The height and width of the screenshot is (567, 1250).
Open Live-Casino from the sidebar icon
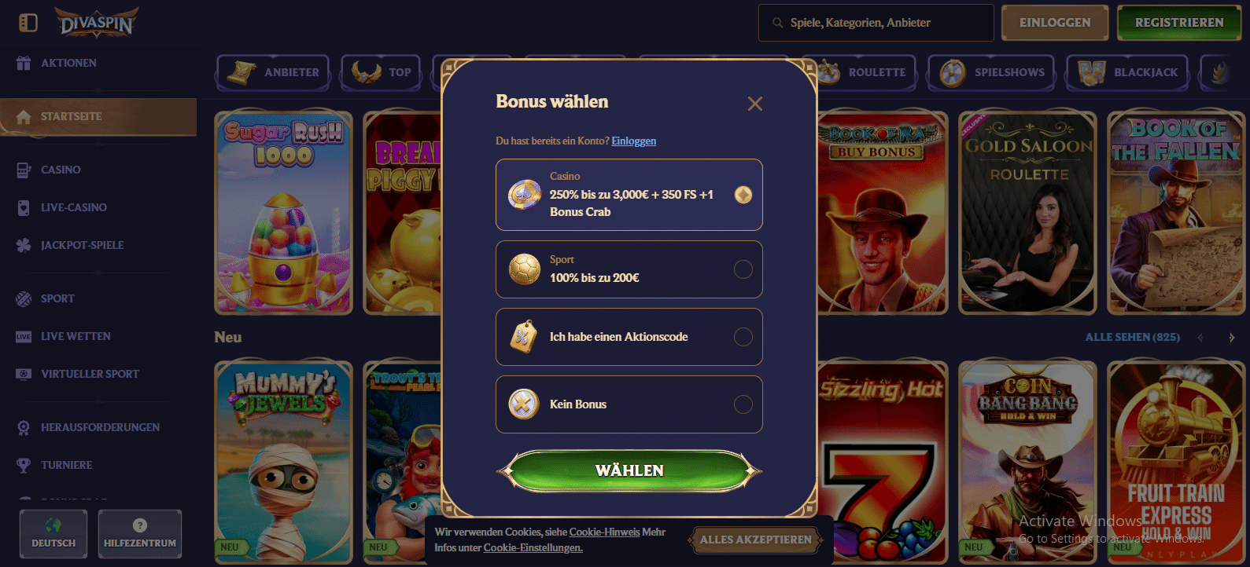tap(24, 207)
